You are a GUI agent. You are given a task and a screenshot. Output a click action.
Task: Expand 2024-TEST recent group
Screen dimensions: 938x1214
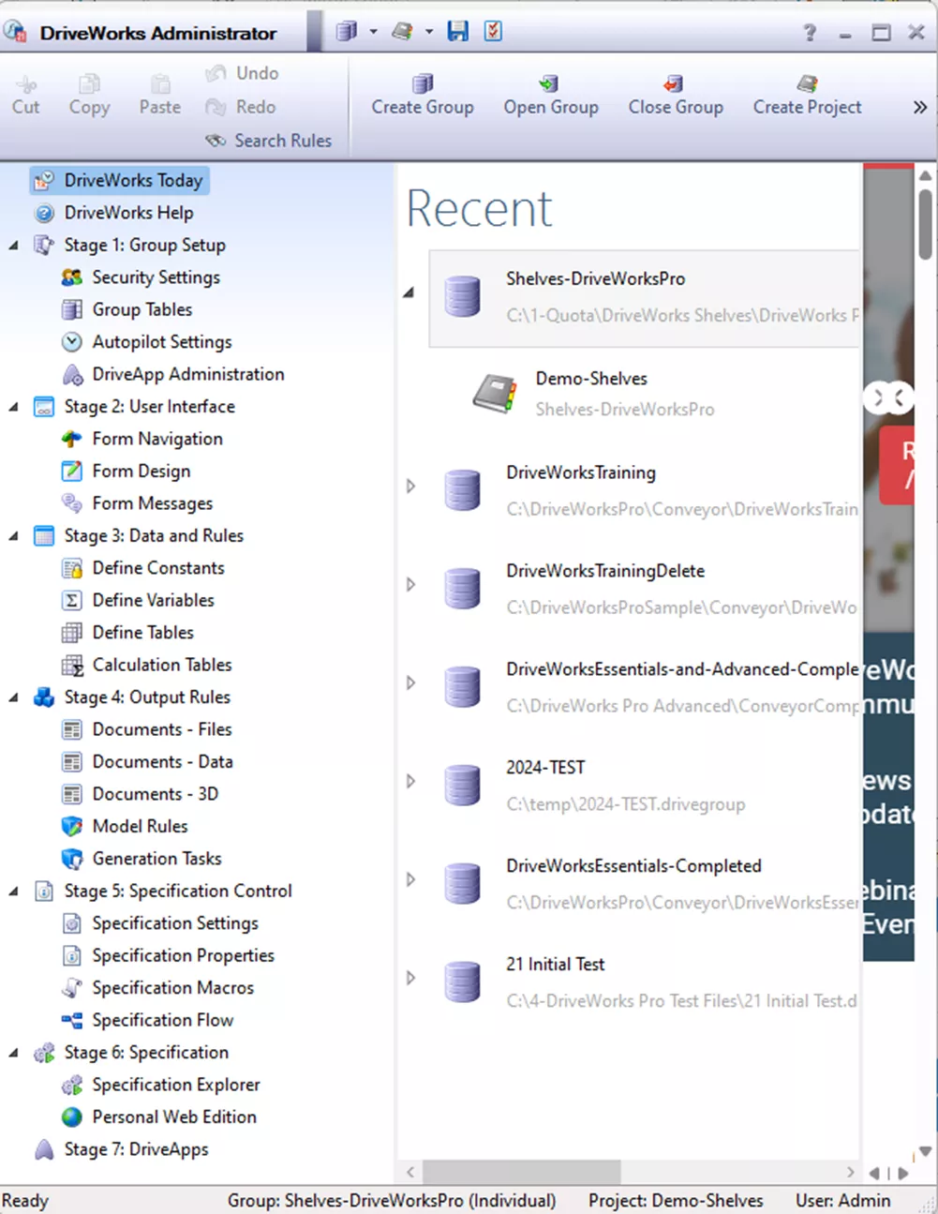410,781
